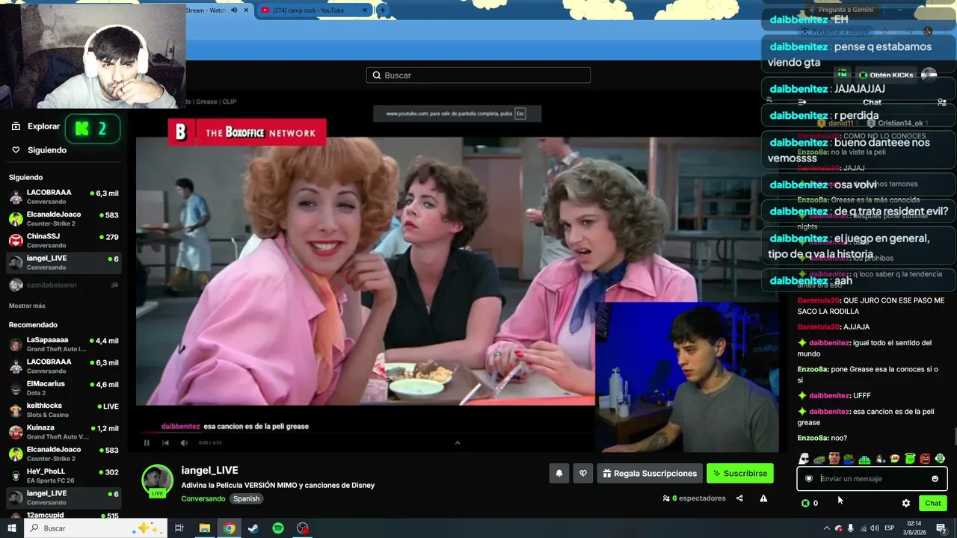Open the offline camilabeleenn channel
Image resolution: width=957 pixels, height=538 pixels.
tap(64, 285)
